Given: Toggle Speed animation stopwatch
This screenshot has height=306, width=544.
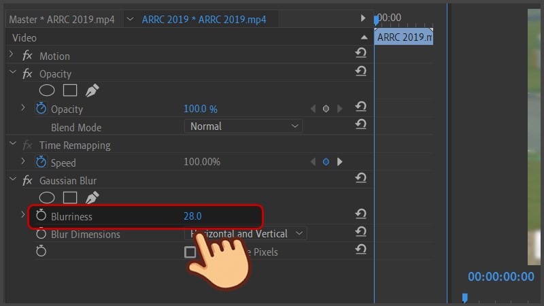Looking at the screenshot, I should (x=41, y=162).
